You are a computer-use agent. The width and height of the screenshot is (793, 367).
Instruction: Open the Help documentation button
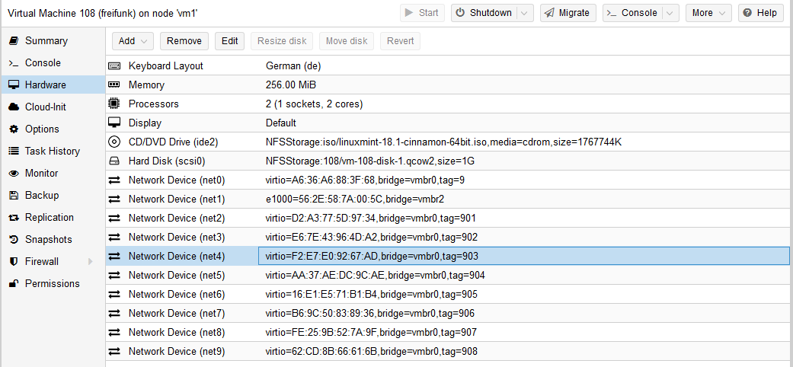coord(759,13)
